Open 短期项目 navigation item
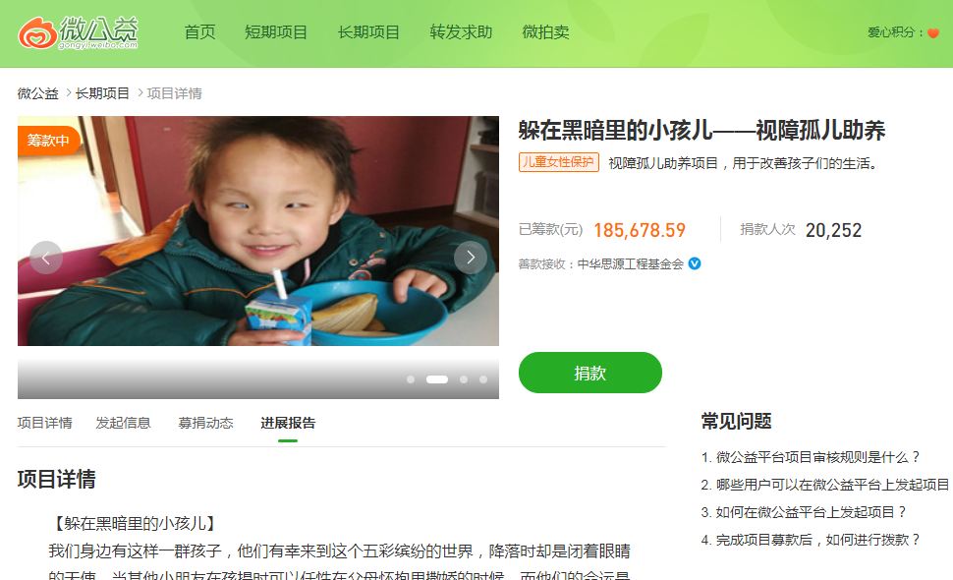The height and width of the screenshot is (580, 953). (x=276, y=32)
